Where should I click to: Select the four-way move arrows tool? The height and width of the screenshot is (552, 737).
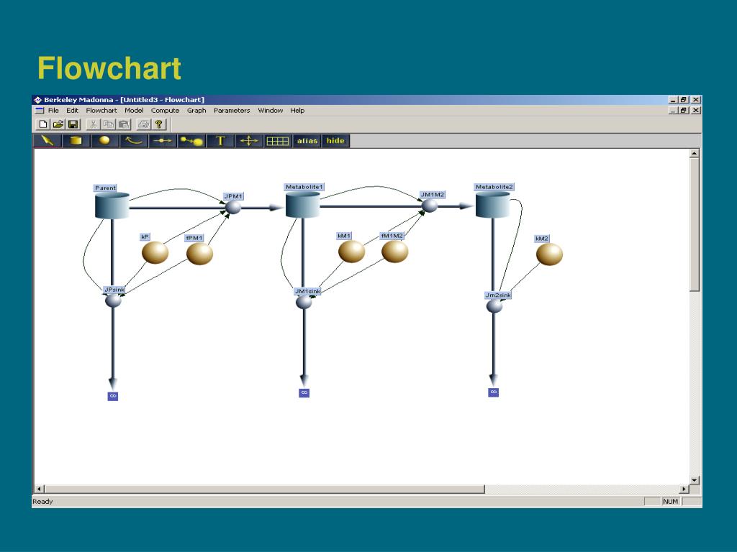pyautogui.click(x=248, y=140)
